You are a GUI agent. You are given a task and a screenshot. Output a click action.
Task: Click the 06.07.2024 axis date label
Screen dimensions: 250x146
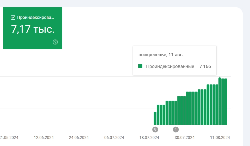[x=114, y=138]
